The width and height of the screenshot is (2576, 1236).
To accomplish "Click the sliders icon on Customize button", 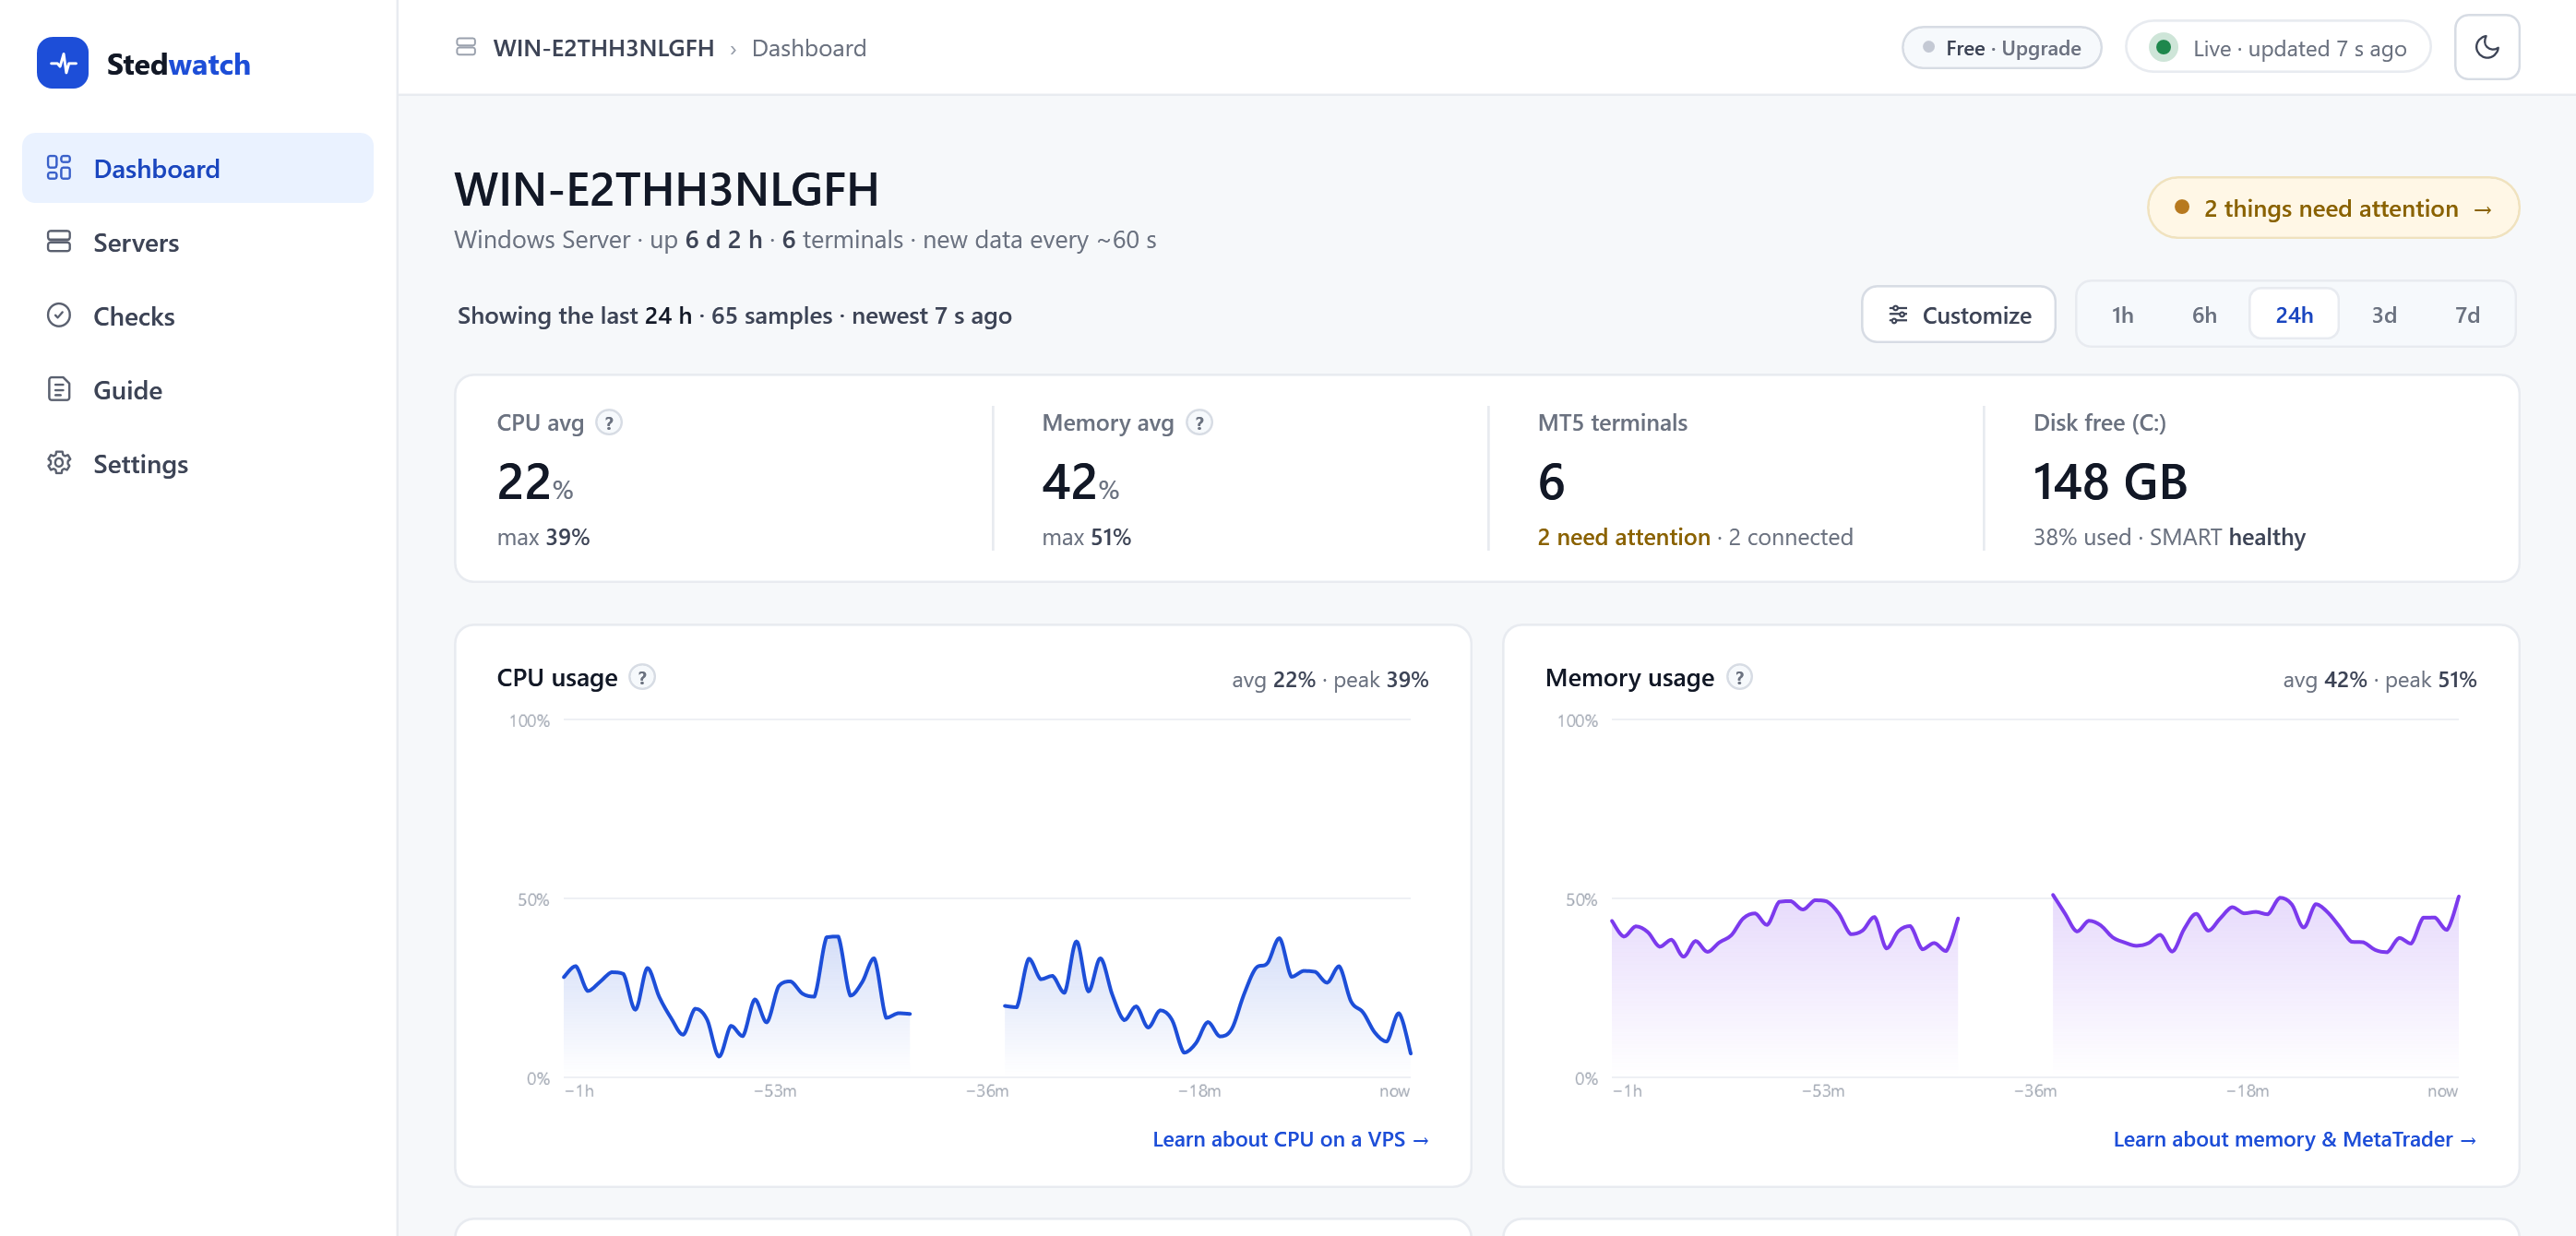I will coord(1897,315).
